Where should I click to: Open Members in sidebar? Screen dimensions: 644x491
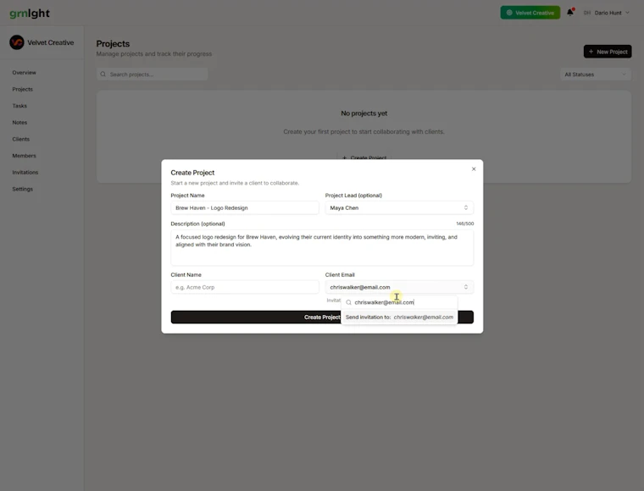click(25, 156)
